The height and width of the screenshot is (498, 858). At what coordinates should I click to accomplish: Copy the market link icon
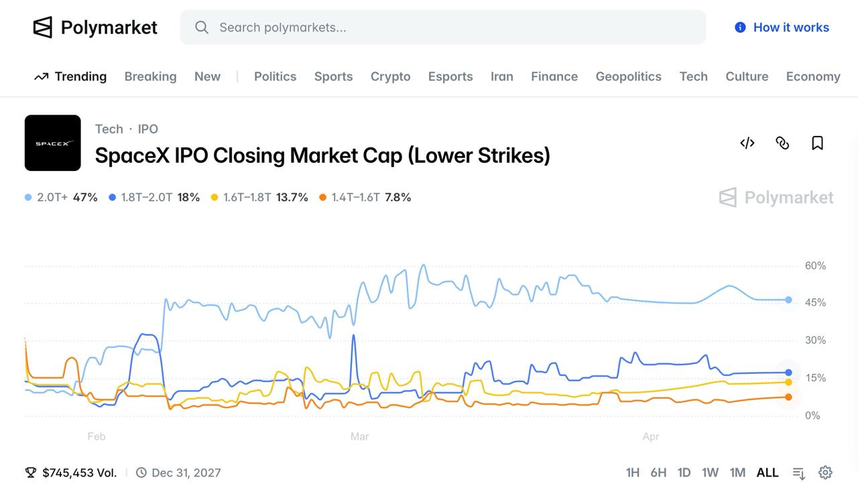[782, 143]
